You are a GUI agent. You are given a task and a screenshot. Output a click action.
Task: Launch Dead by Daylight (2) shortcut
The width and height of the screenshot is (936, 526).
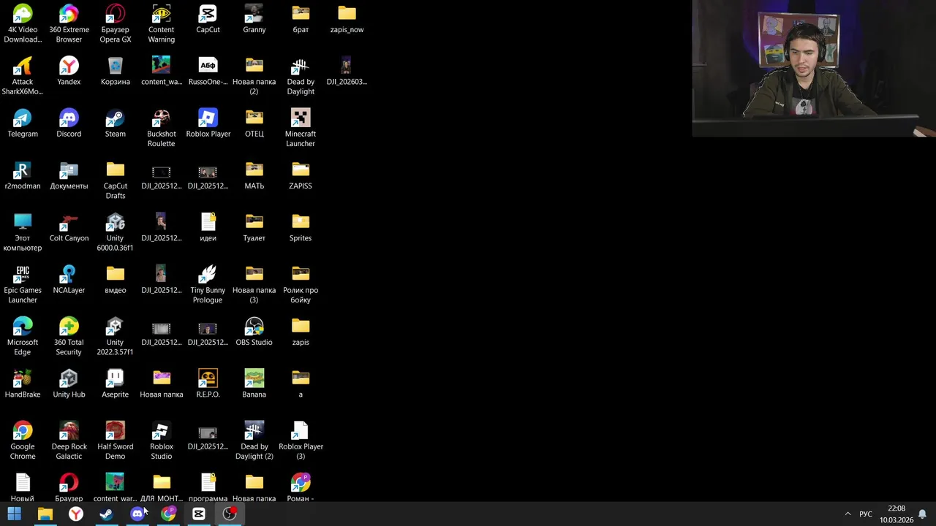(x=254, y=441)
